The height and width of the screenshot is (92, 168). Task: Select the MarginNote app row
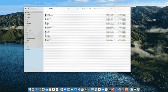point(87,30)
